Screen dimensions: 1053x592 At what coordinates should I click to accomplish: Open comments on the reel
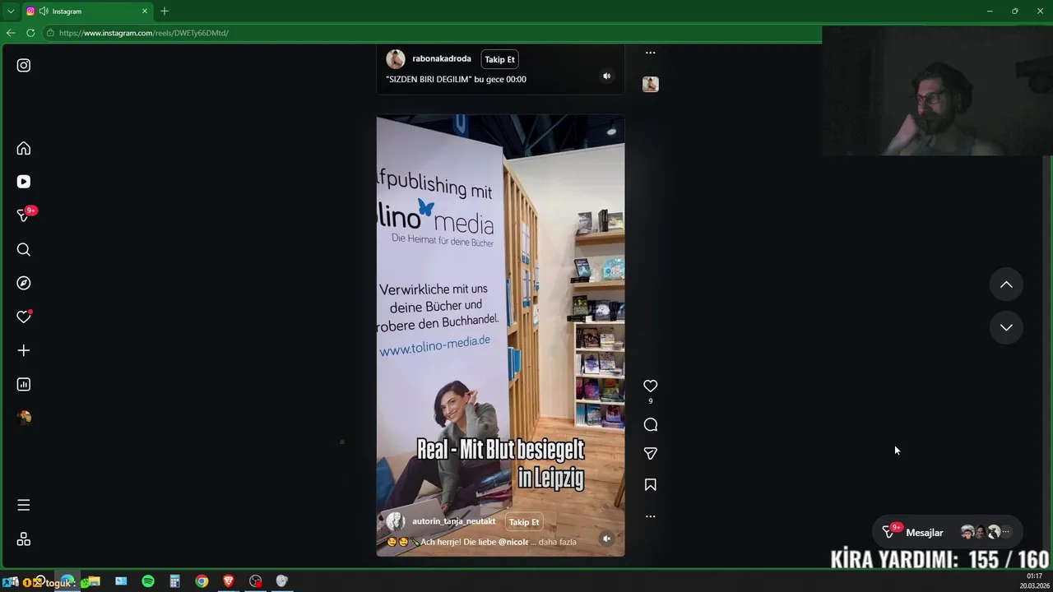coord(651,424)
